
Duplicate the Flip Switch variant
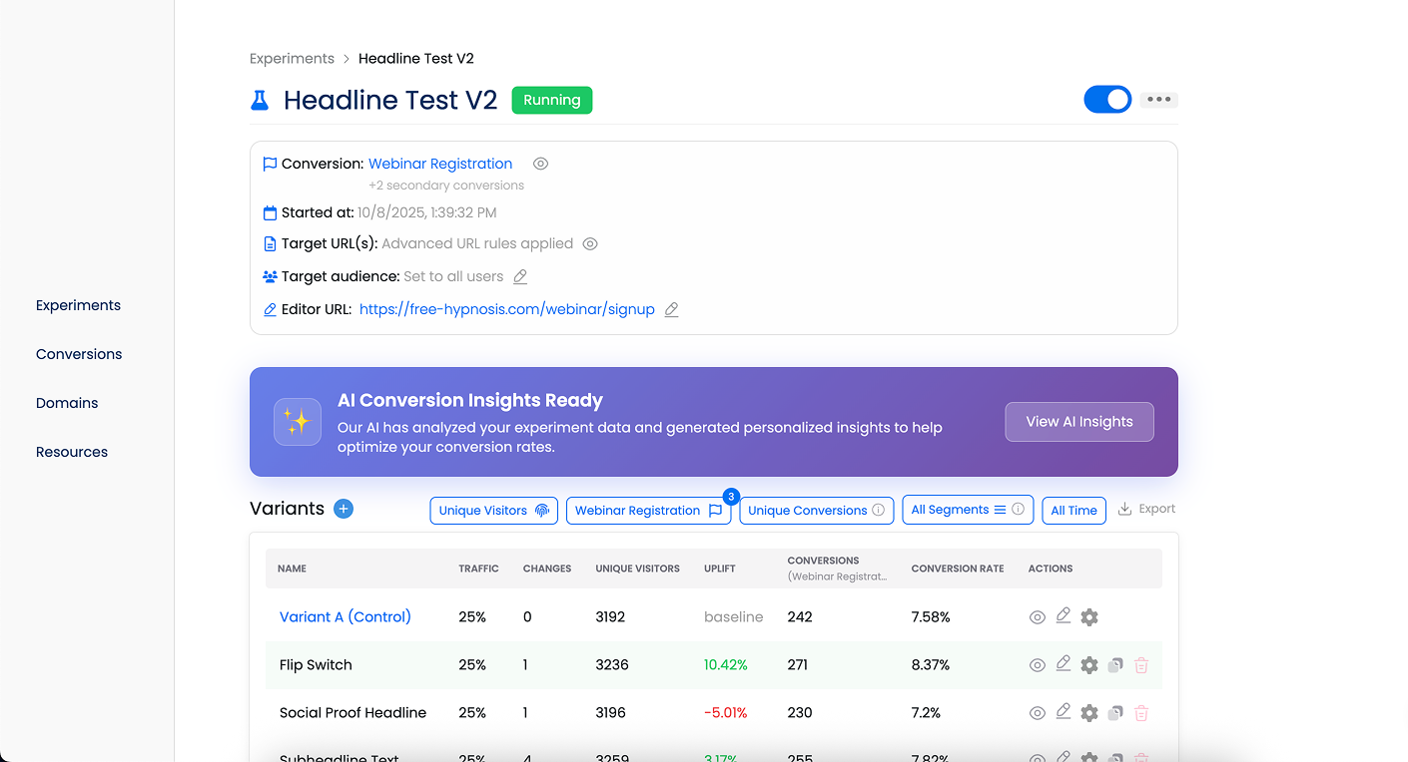click(1114, 664)
